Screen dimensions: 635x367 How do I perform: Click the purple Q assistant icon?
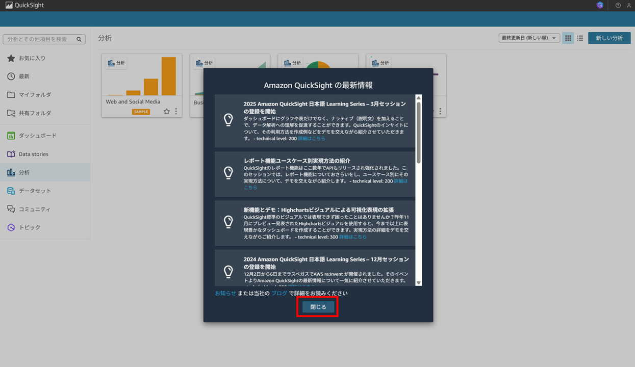600,5
